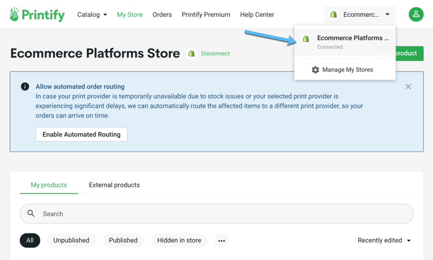Select Ecommerce Platforms store in dropdown

point(345,42)
